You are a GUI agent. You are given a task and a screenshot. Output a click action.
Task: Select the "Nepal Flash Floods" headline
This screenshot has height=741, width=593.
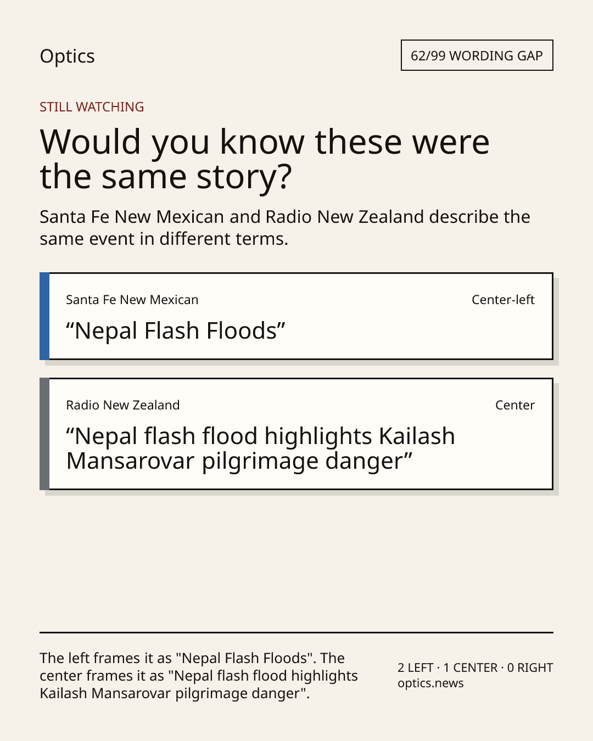[176, 331]
